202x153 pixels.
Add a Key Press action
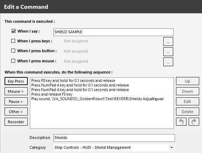pyautogui.click(x=16, y=81)
